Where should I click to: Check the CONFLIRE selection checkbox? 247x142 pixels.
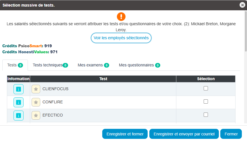pos(206,102)
